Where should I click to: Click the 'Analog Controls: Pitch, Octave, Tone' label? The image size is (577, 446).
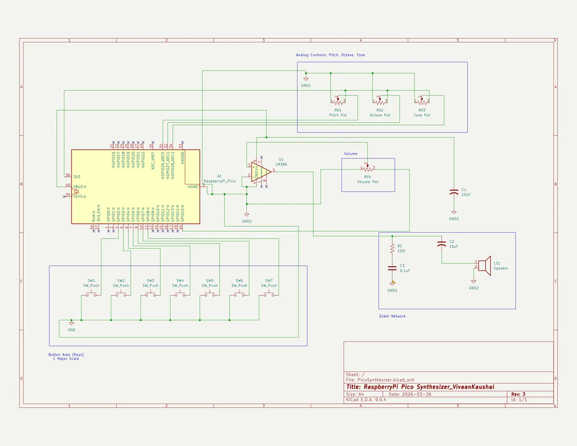[330, 55]
